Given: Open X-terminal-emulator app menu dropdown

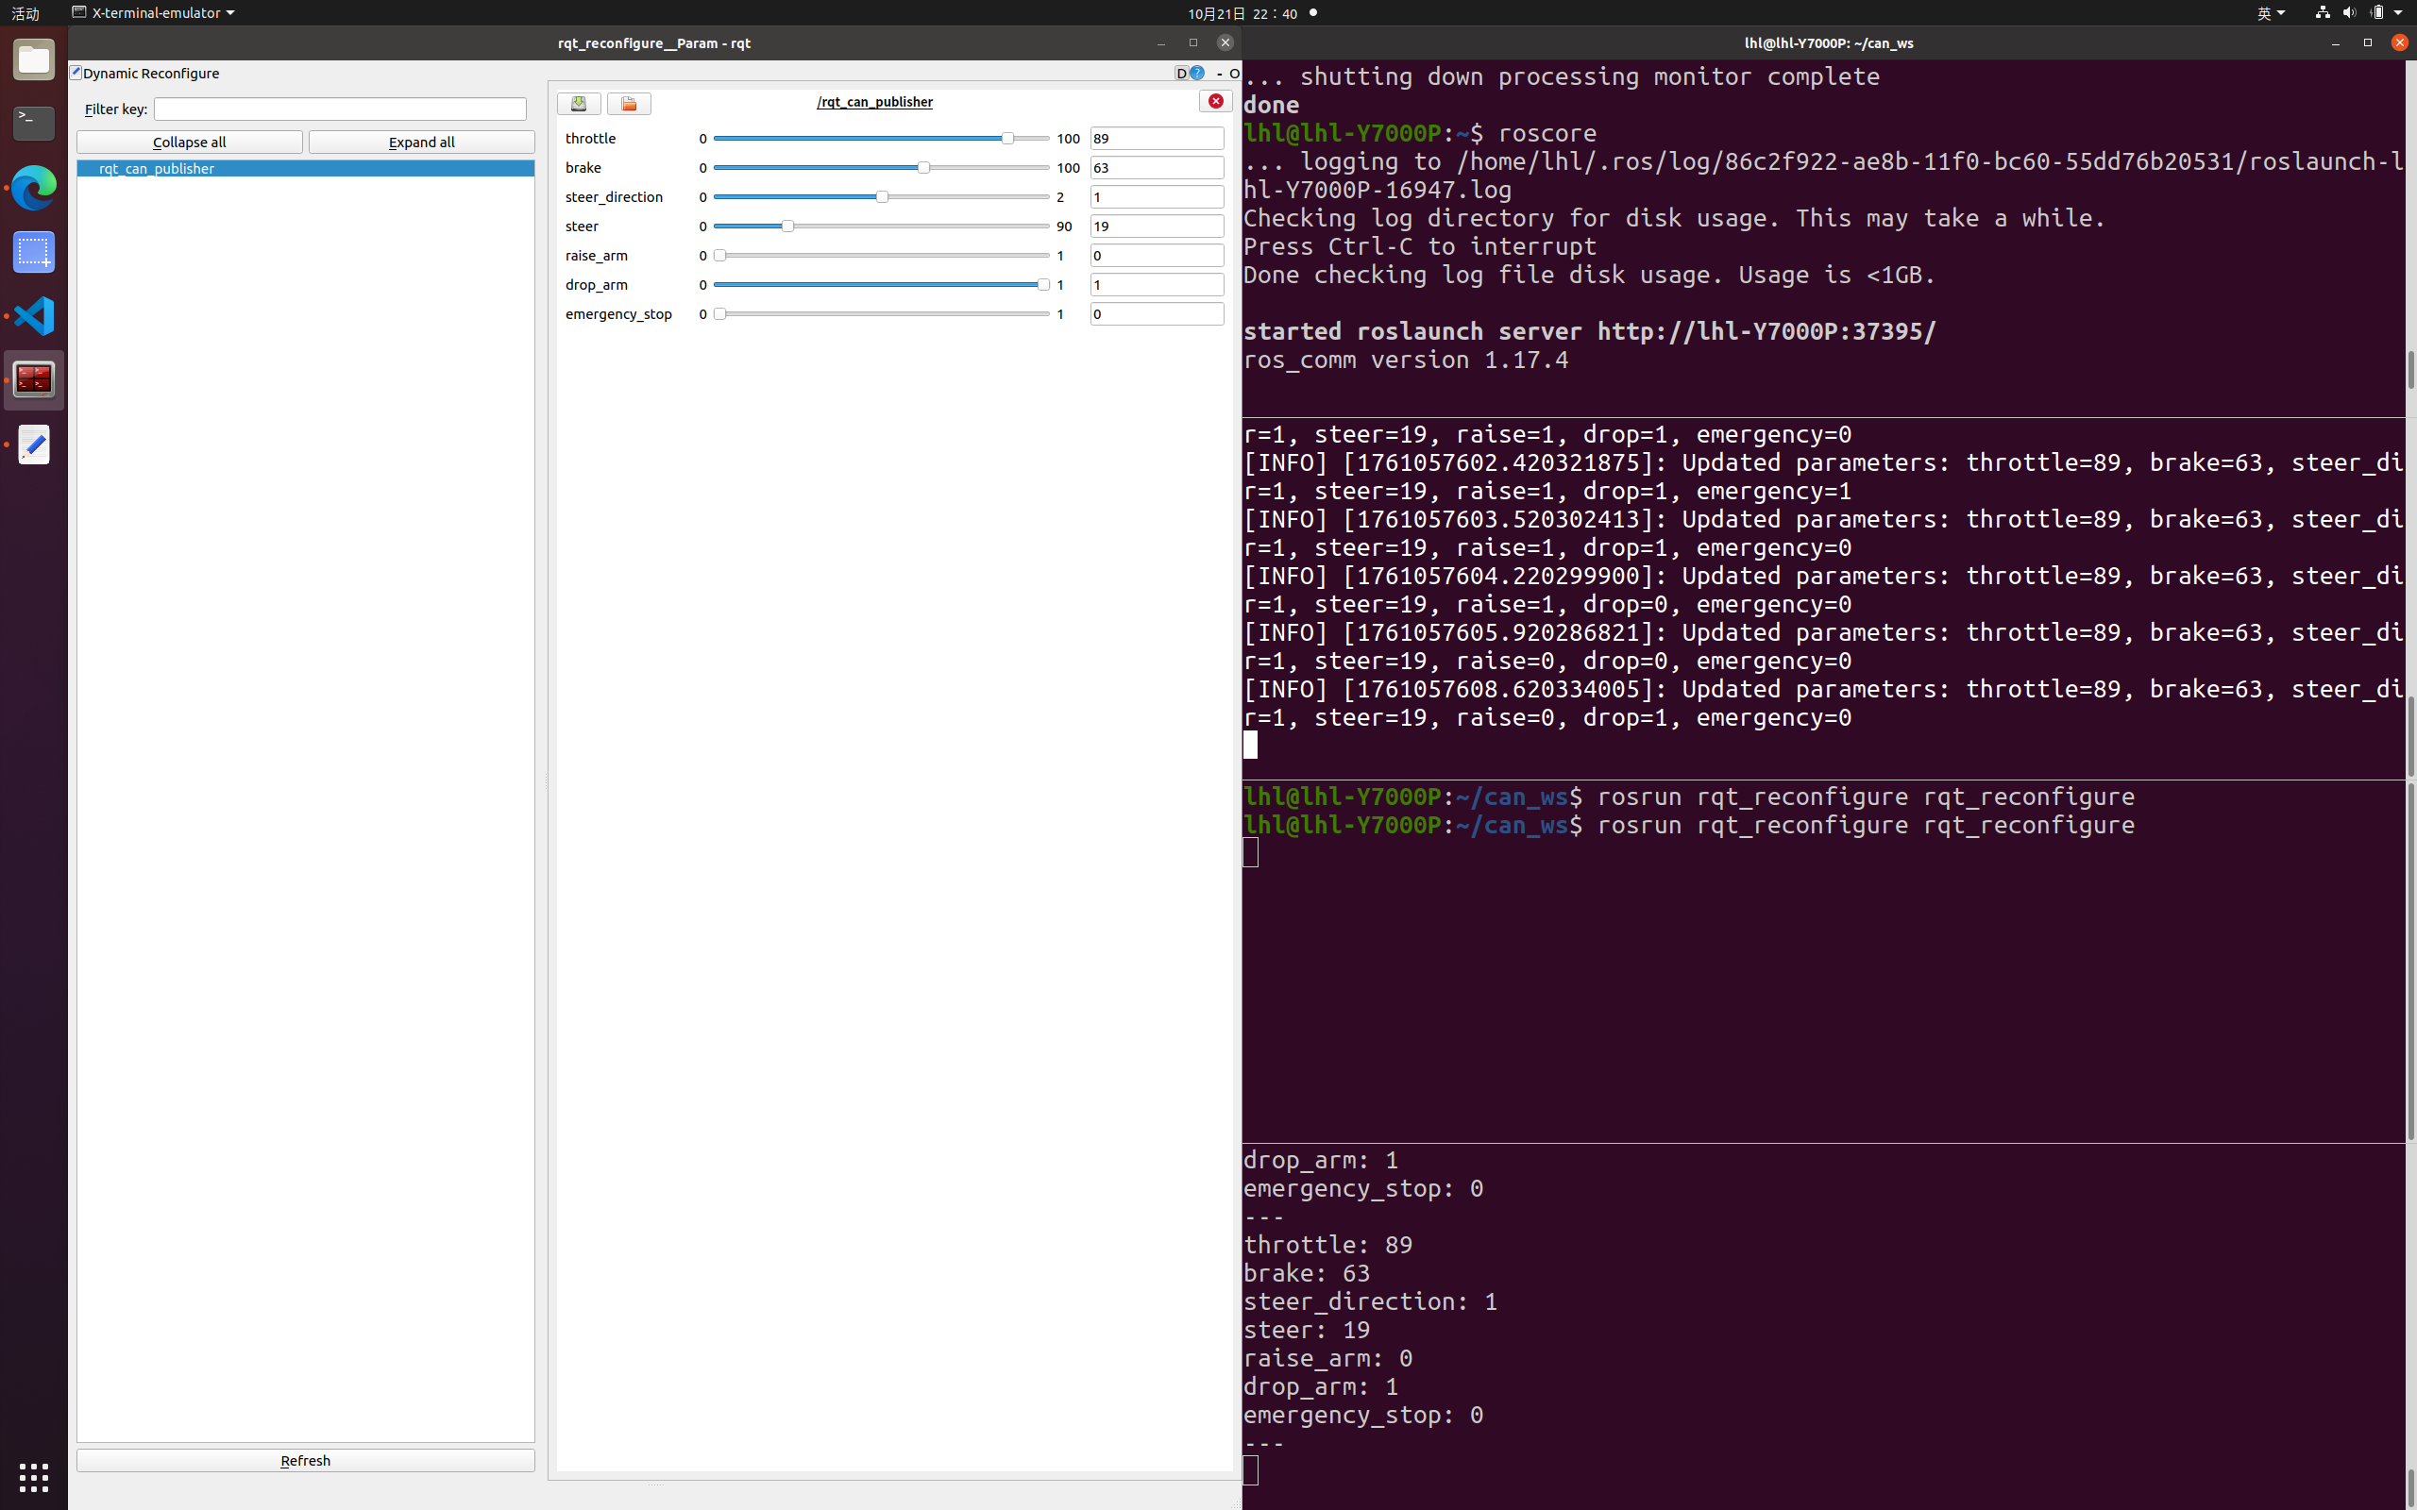Looking at the screenshot, I should pyautogui.click(x=154, y=13).
